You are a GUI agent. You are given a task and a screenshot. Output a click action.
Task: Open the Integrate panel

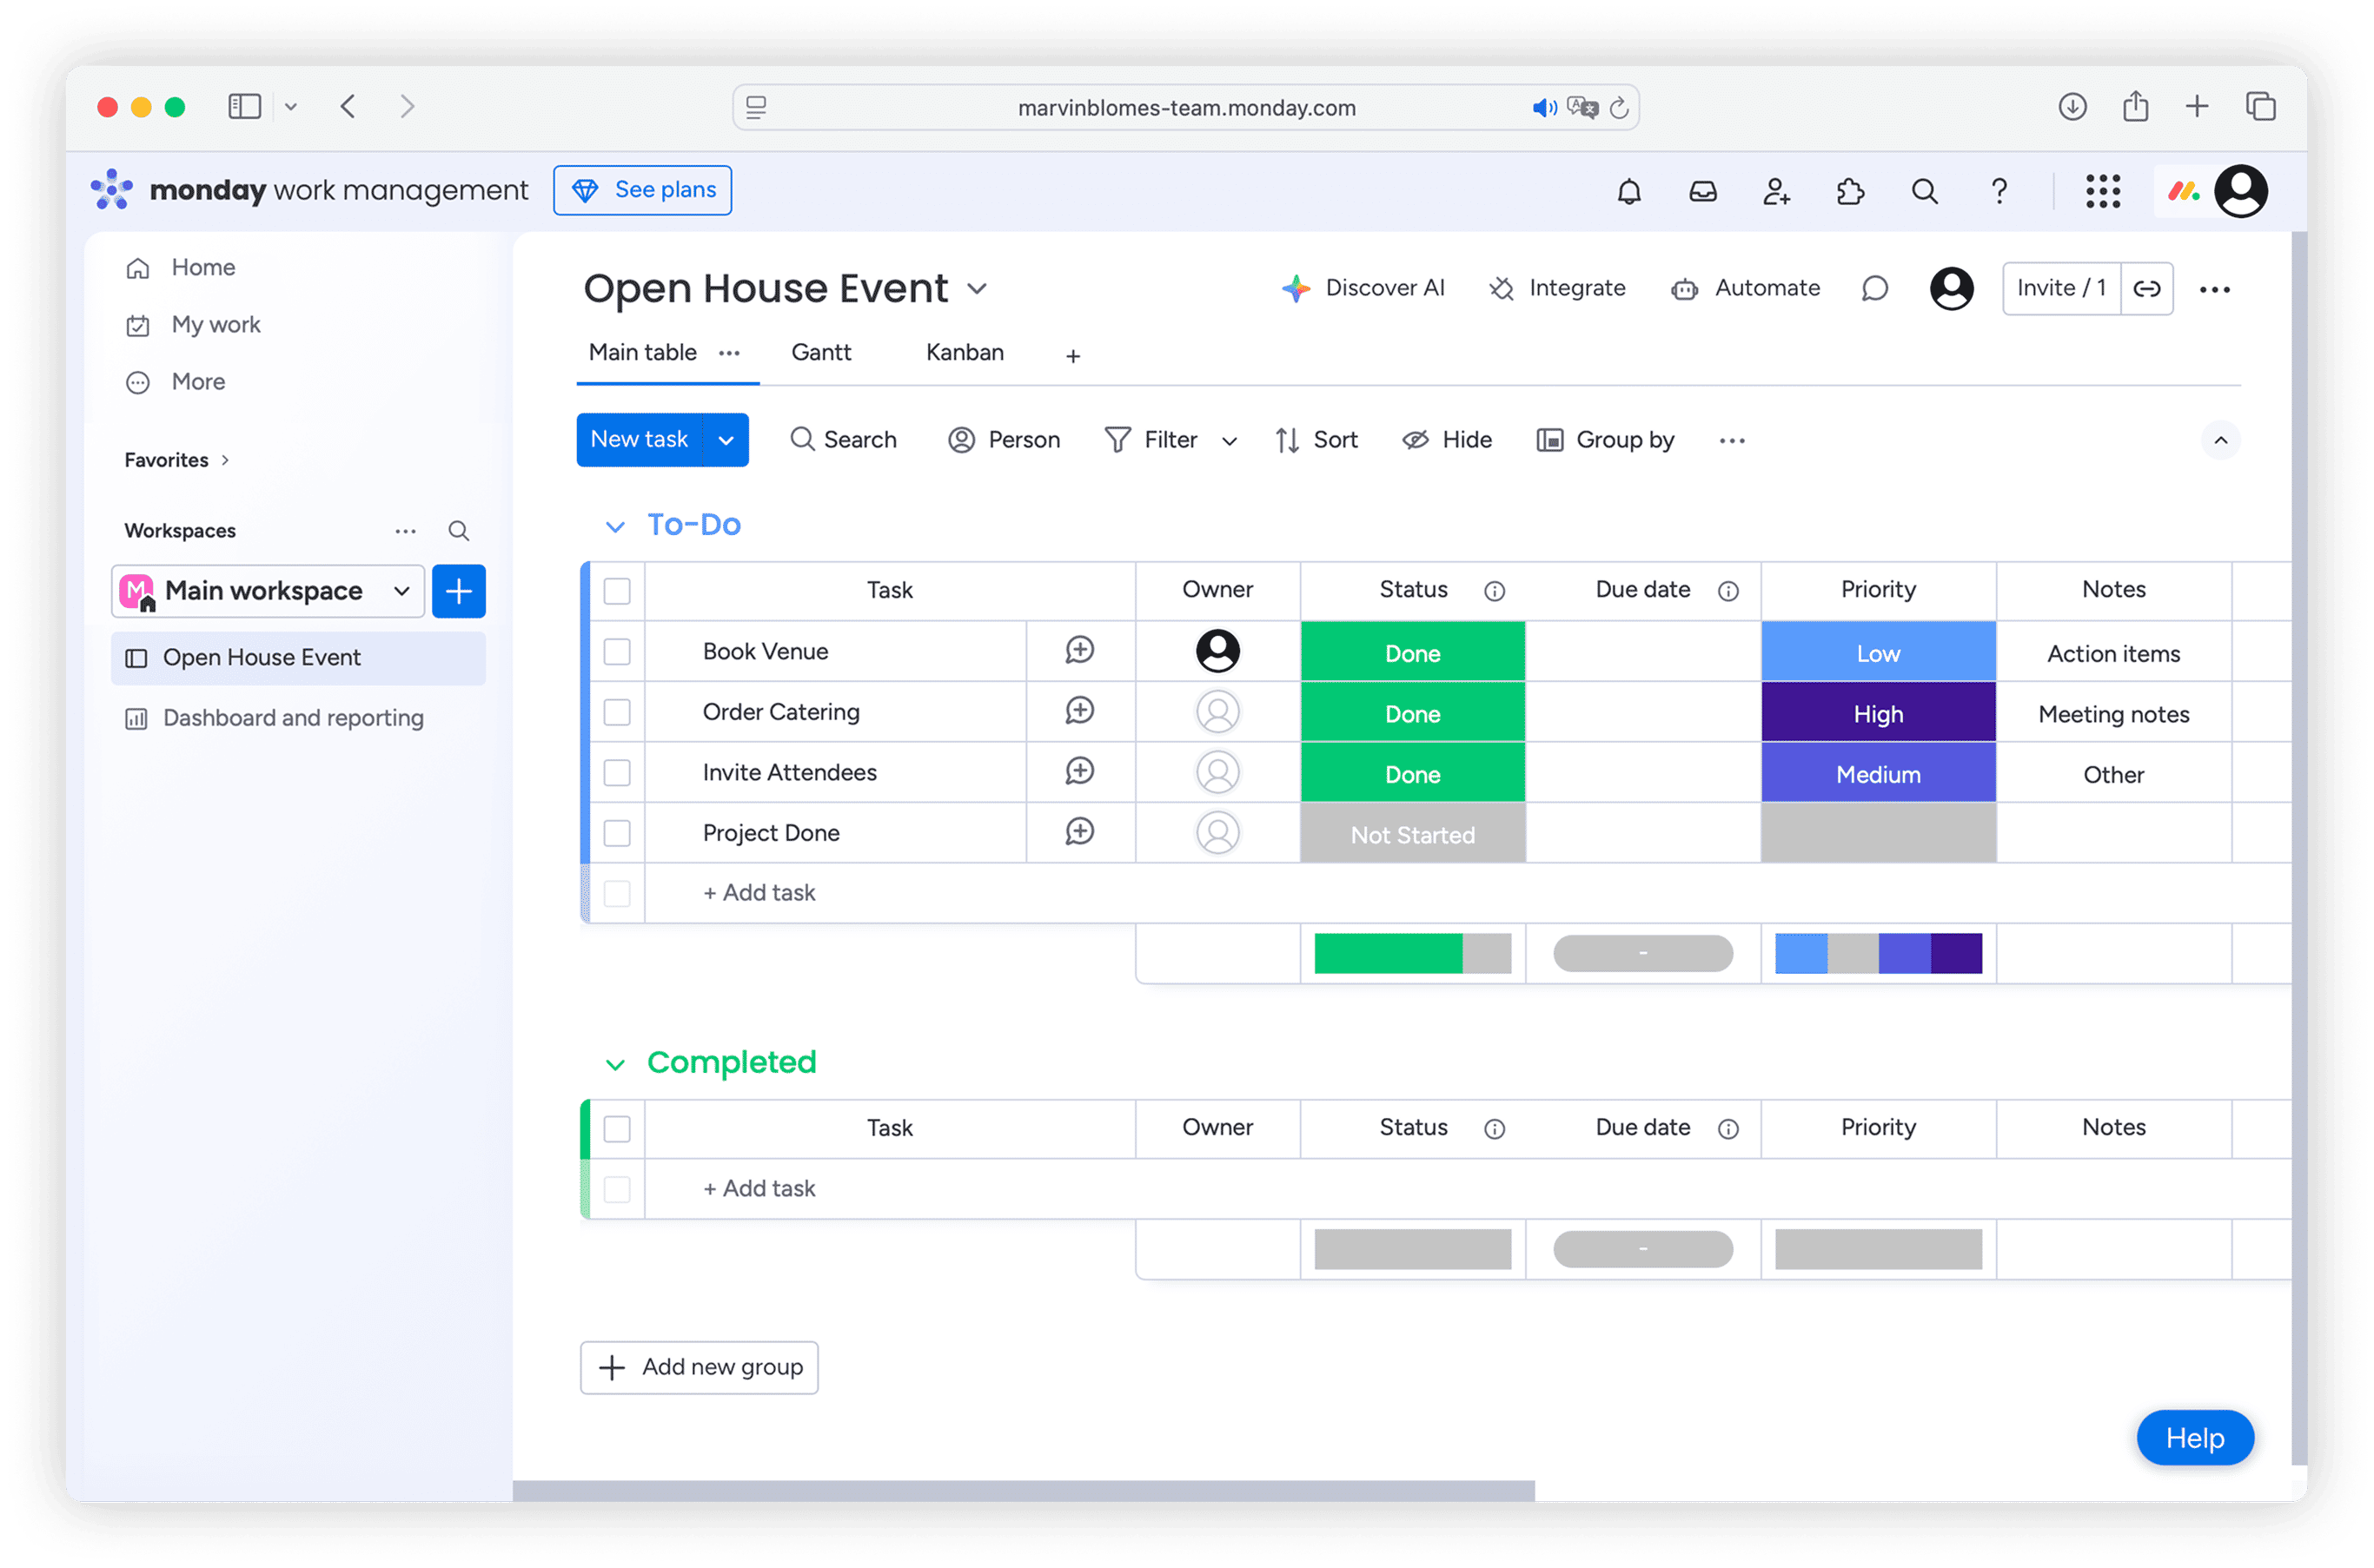click(1557, 288)
